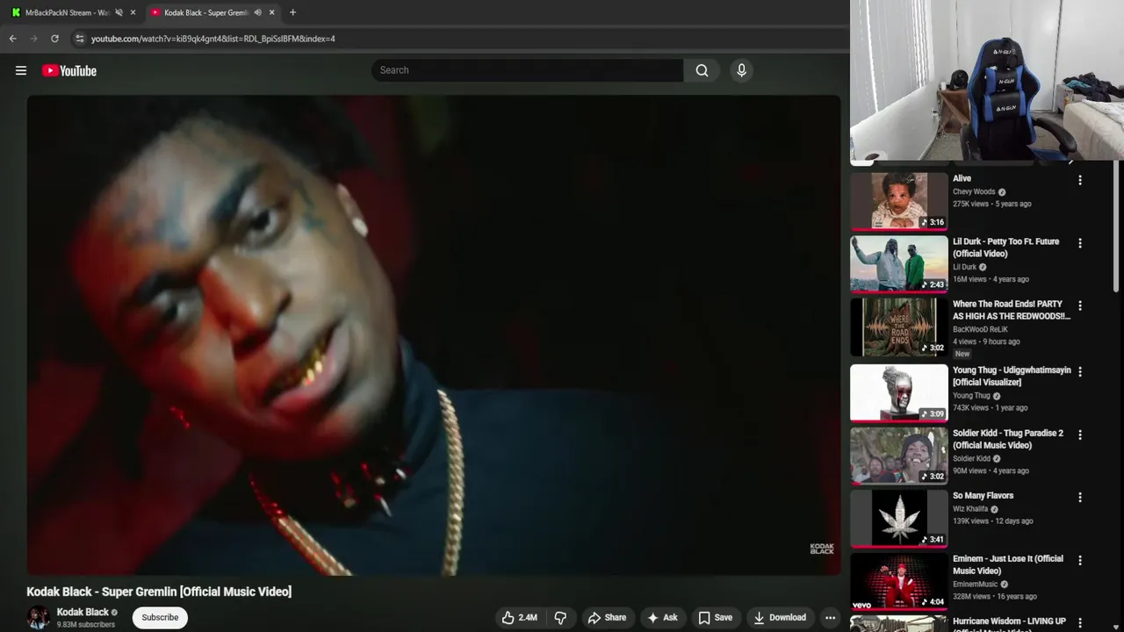Open options menu for Where The Road Ends
This screenshot has height=632, width=1124.
click(x=1080, y=306)
